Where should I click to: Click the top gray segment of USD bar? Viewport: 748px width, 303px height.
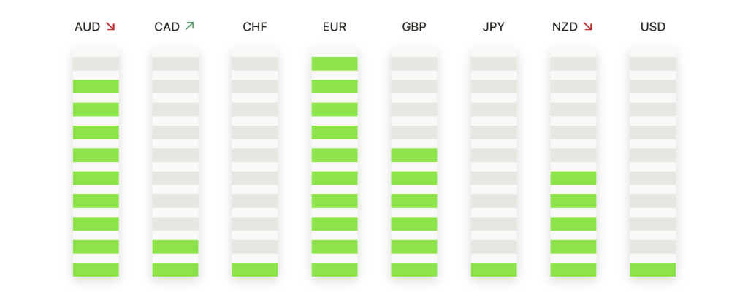coord(652,64)
